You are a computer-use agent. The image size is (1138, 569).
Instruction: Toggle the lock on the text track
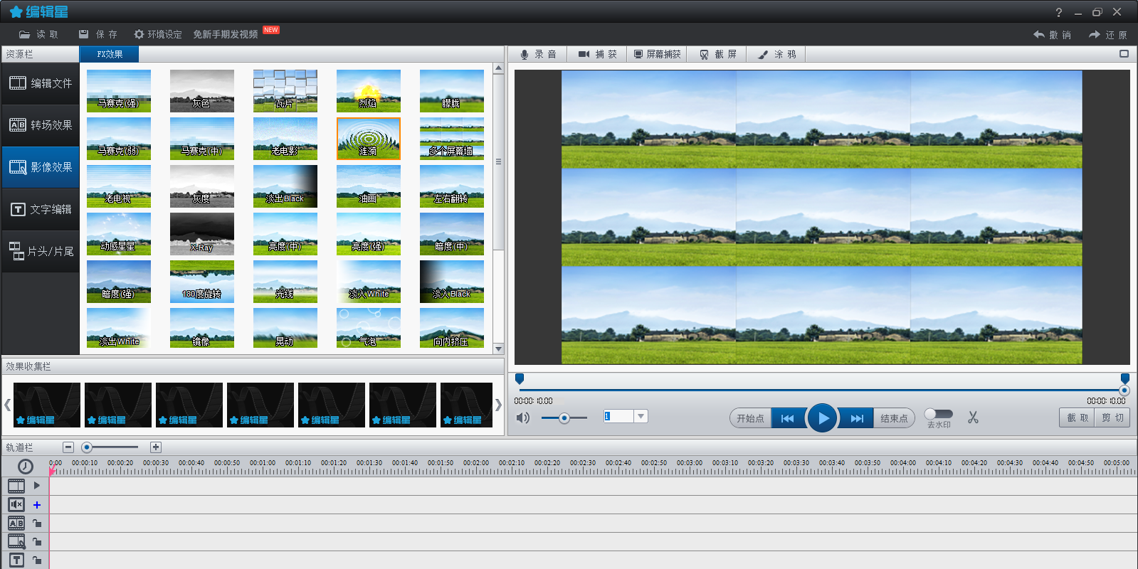(x=37, y=560)
